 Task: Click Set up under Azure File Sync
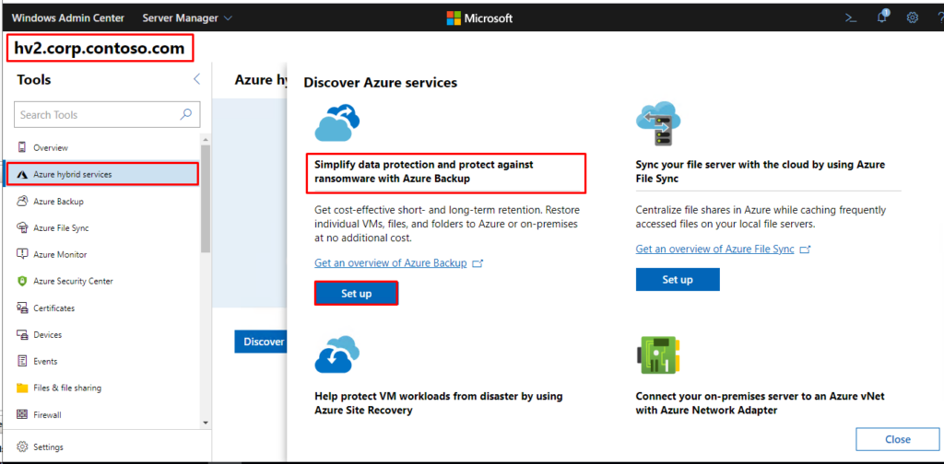[678, 280]
